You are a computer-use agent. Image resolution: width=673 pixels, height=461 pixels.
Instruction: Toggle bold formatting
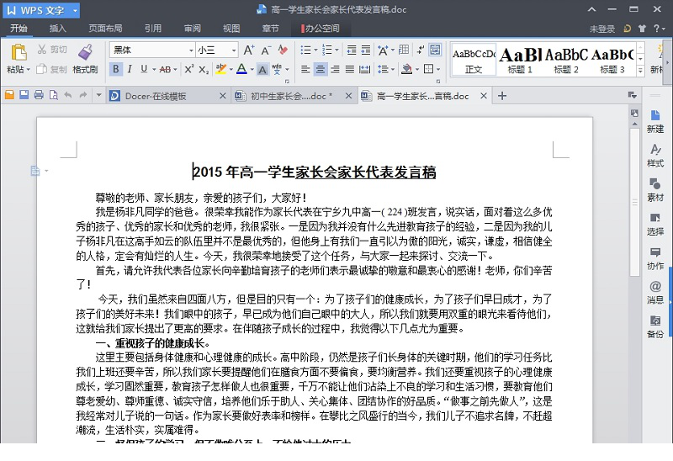tap(116, 69)
